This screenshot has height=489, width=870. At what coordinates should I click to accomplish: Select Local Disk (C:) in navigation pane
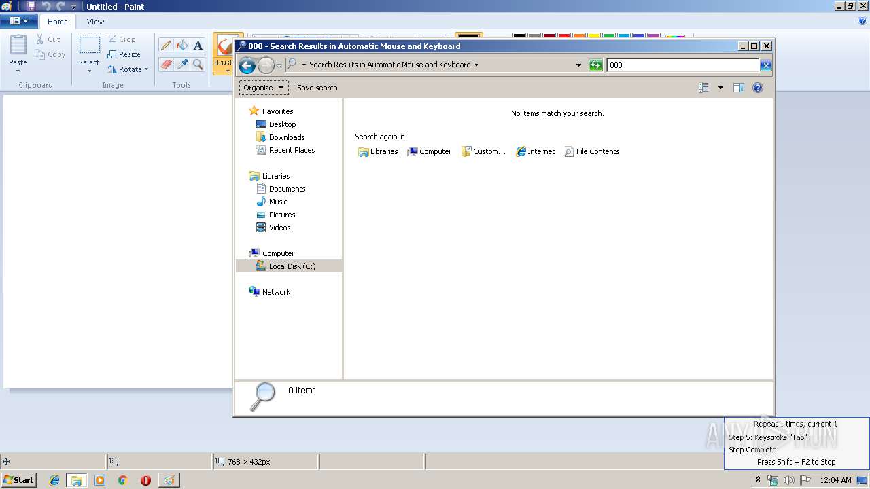coord(289,266)
